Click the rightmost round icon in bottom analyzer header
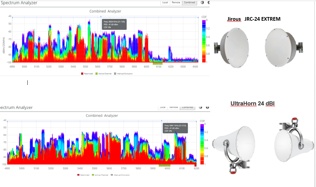Image resolution: width=316 pixels, height=187 pixels. 207,107
